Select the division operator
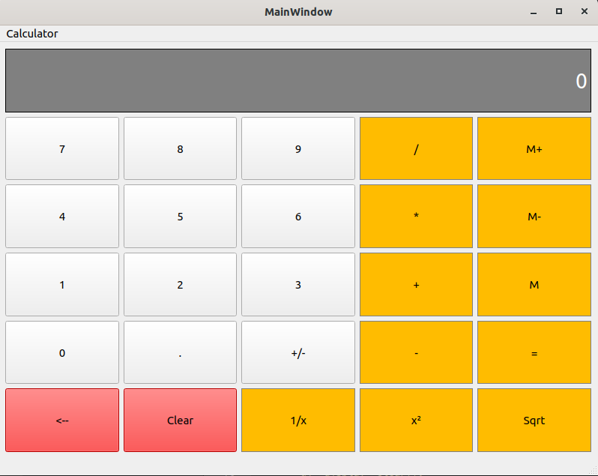598x476 pixels. tap(416, 148)
